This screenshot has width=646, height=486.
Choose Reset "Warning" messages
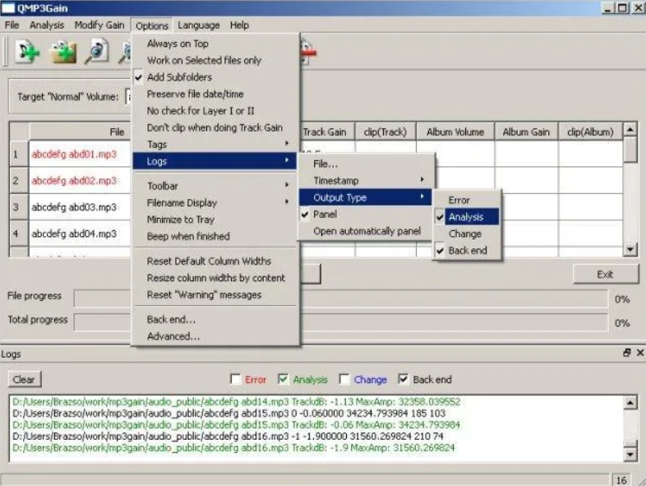pyautogui.click(x=215, y=295)
